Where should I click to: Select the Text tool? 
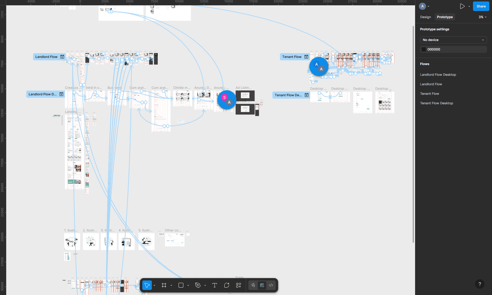pos(215,285)
